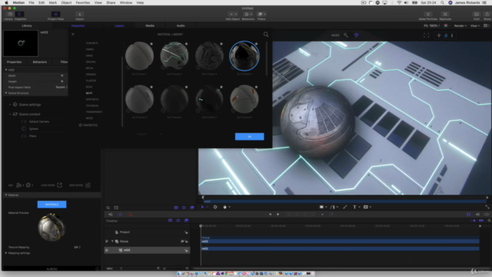Screen dimensions: 492x277
Task: Click the Save Scene button
Action: click(80, 185)
